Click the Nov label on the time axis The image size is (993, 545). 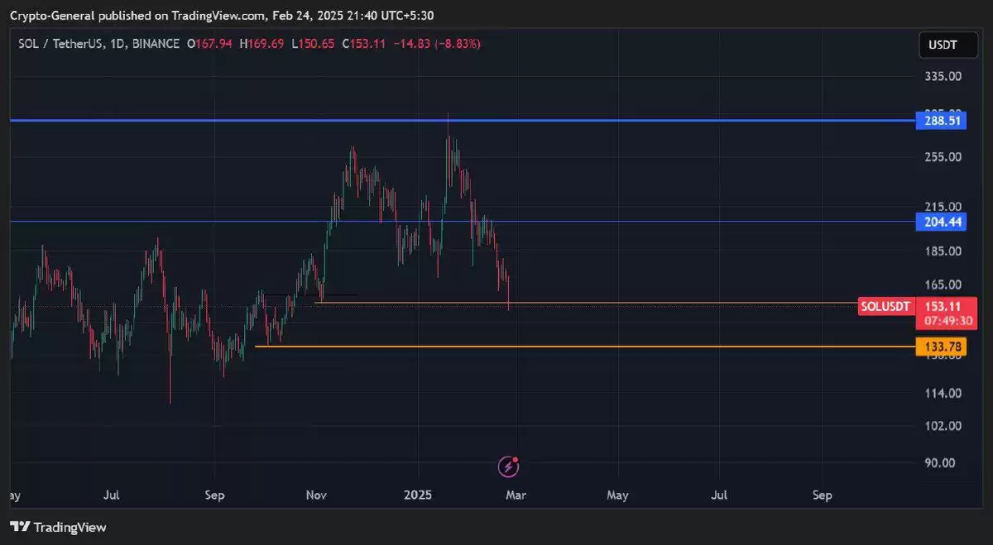click(316, 495)
